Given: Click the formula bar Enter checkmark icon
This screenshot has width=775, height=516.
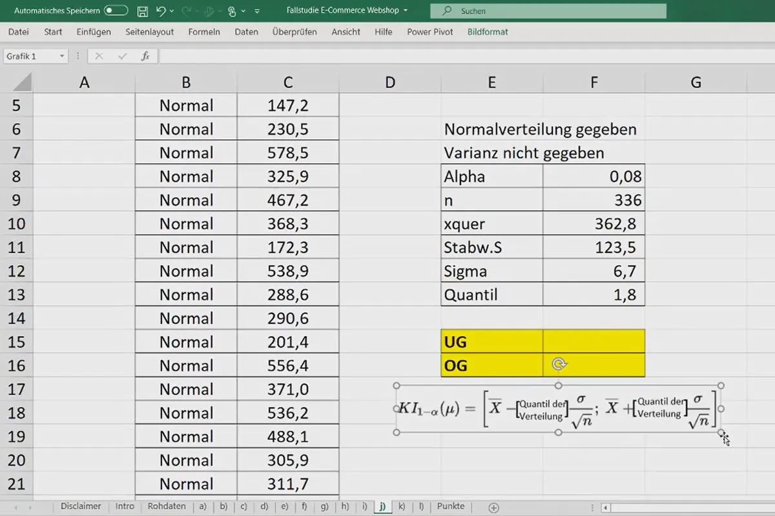Looking at the screenshot, I should tap(122, 56).
